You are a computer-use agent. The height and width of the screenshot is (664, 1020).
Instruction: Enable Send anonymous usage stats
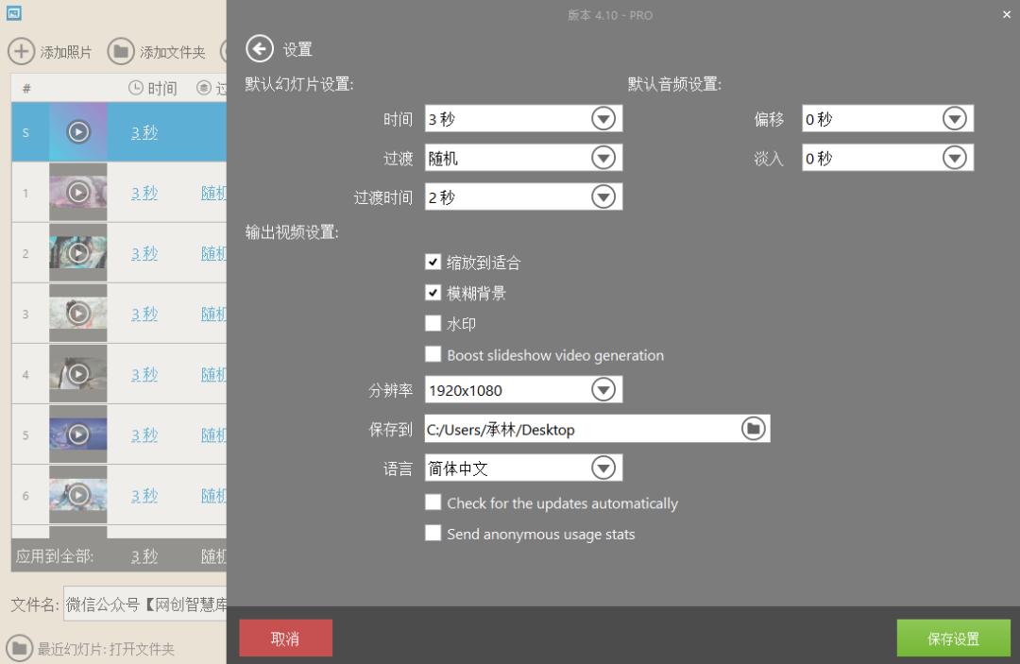pos(433,534)
